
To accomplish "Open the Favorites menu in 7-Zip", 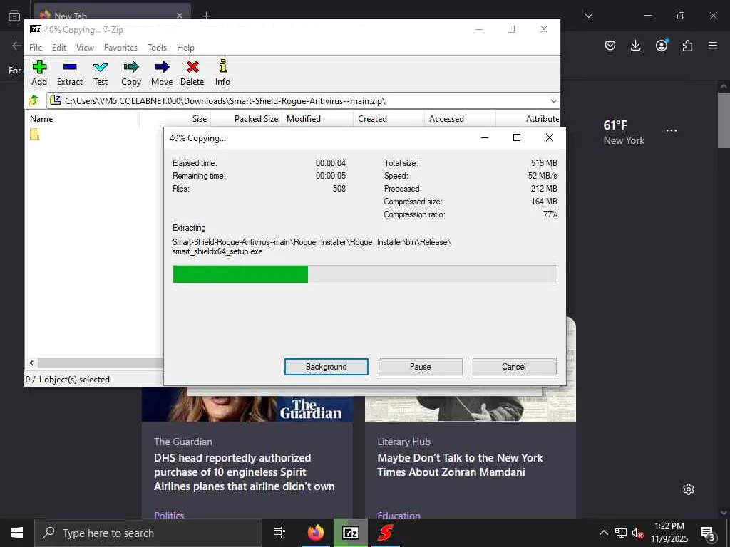I will (x=120, y=48).
